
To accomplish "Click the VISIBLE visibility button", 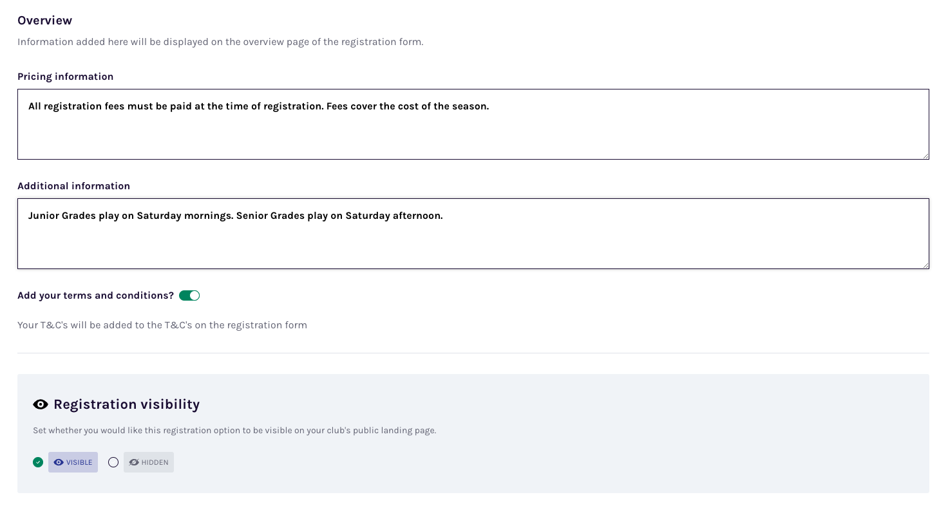I will [73, 462].
